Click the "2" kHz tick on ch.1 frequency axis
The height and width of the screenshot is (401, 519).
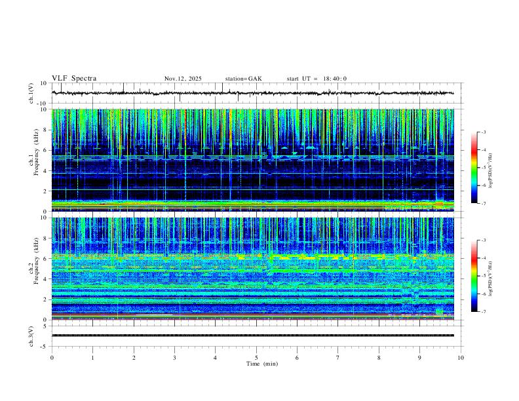[x=46, y=191]
